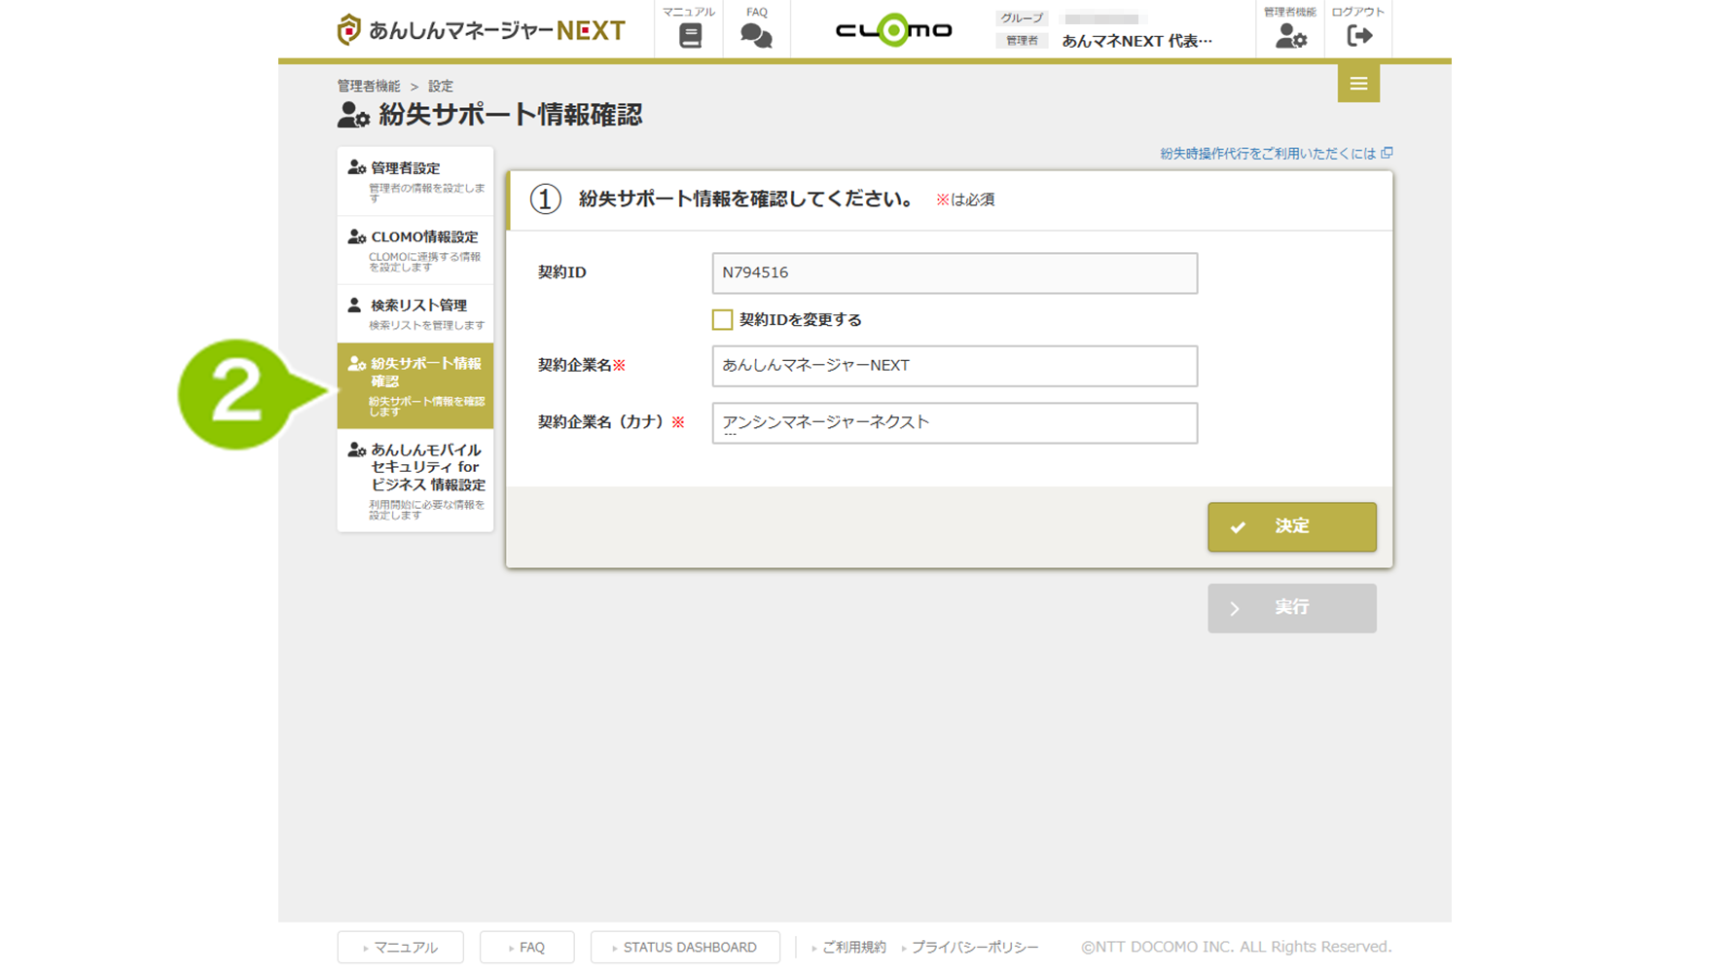Click the あんしんマネージャーNEXT shield logo

348,30
